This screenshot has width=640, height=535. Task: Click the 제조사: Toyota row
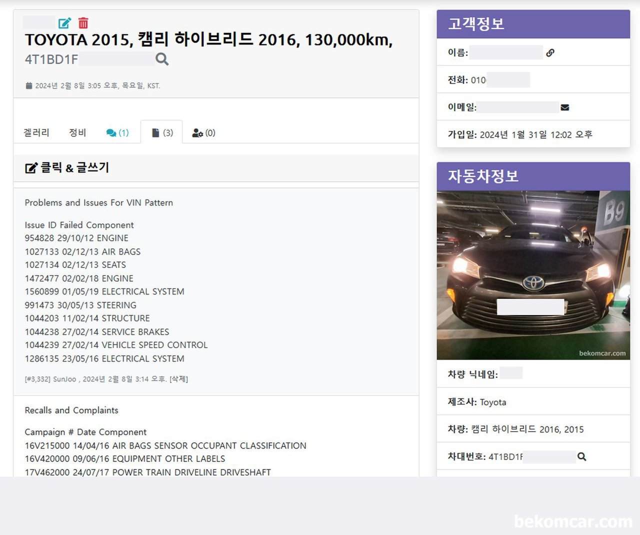coord(533,401)
